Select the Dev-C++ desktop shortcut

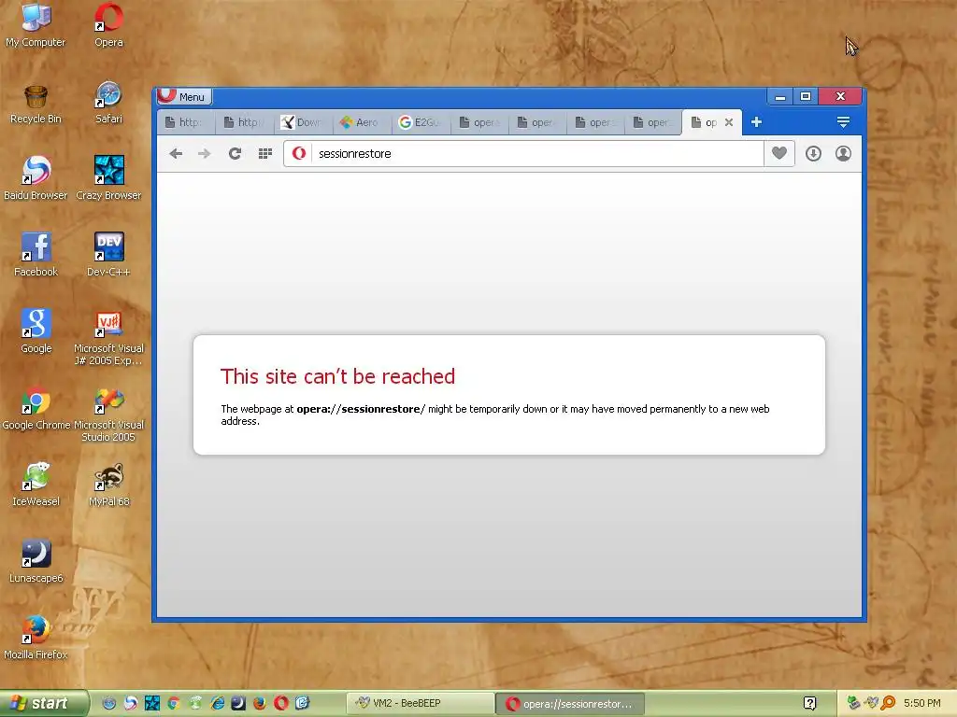coord(108,256)
